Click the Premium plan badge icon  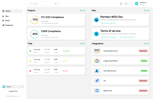[4, 87]
